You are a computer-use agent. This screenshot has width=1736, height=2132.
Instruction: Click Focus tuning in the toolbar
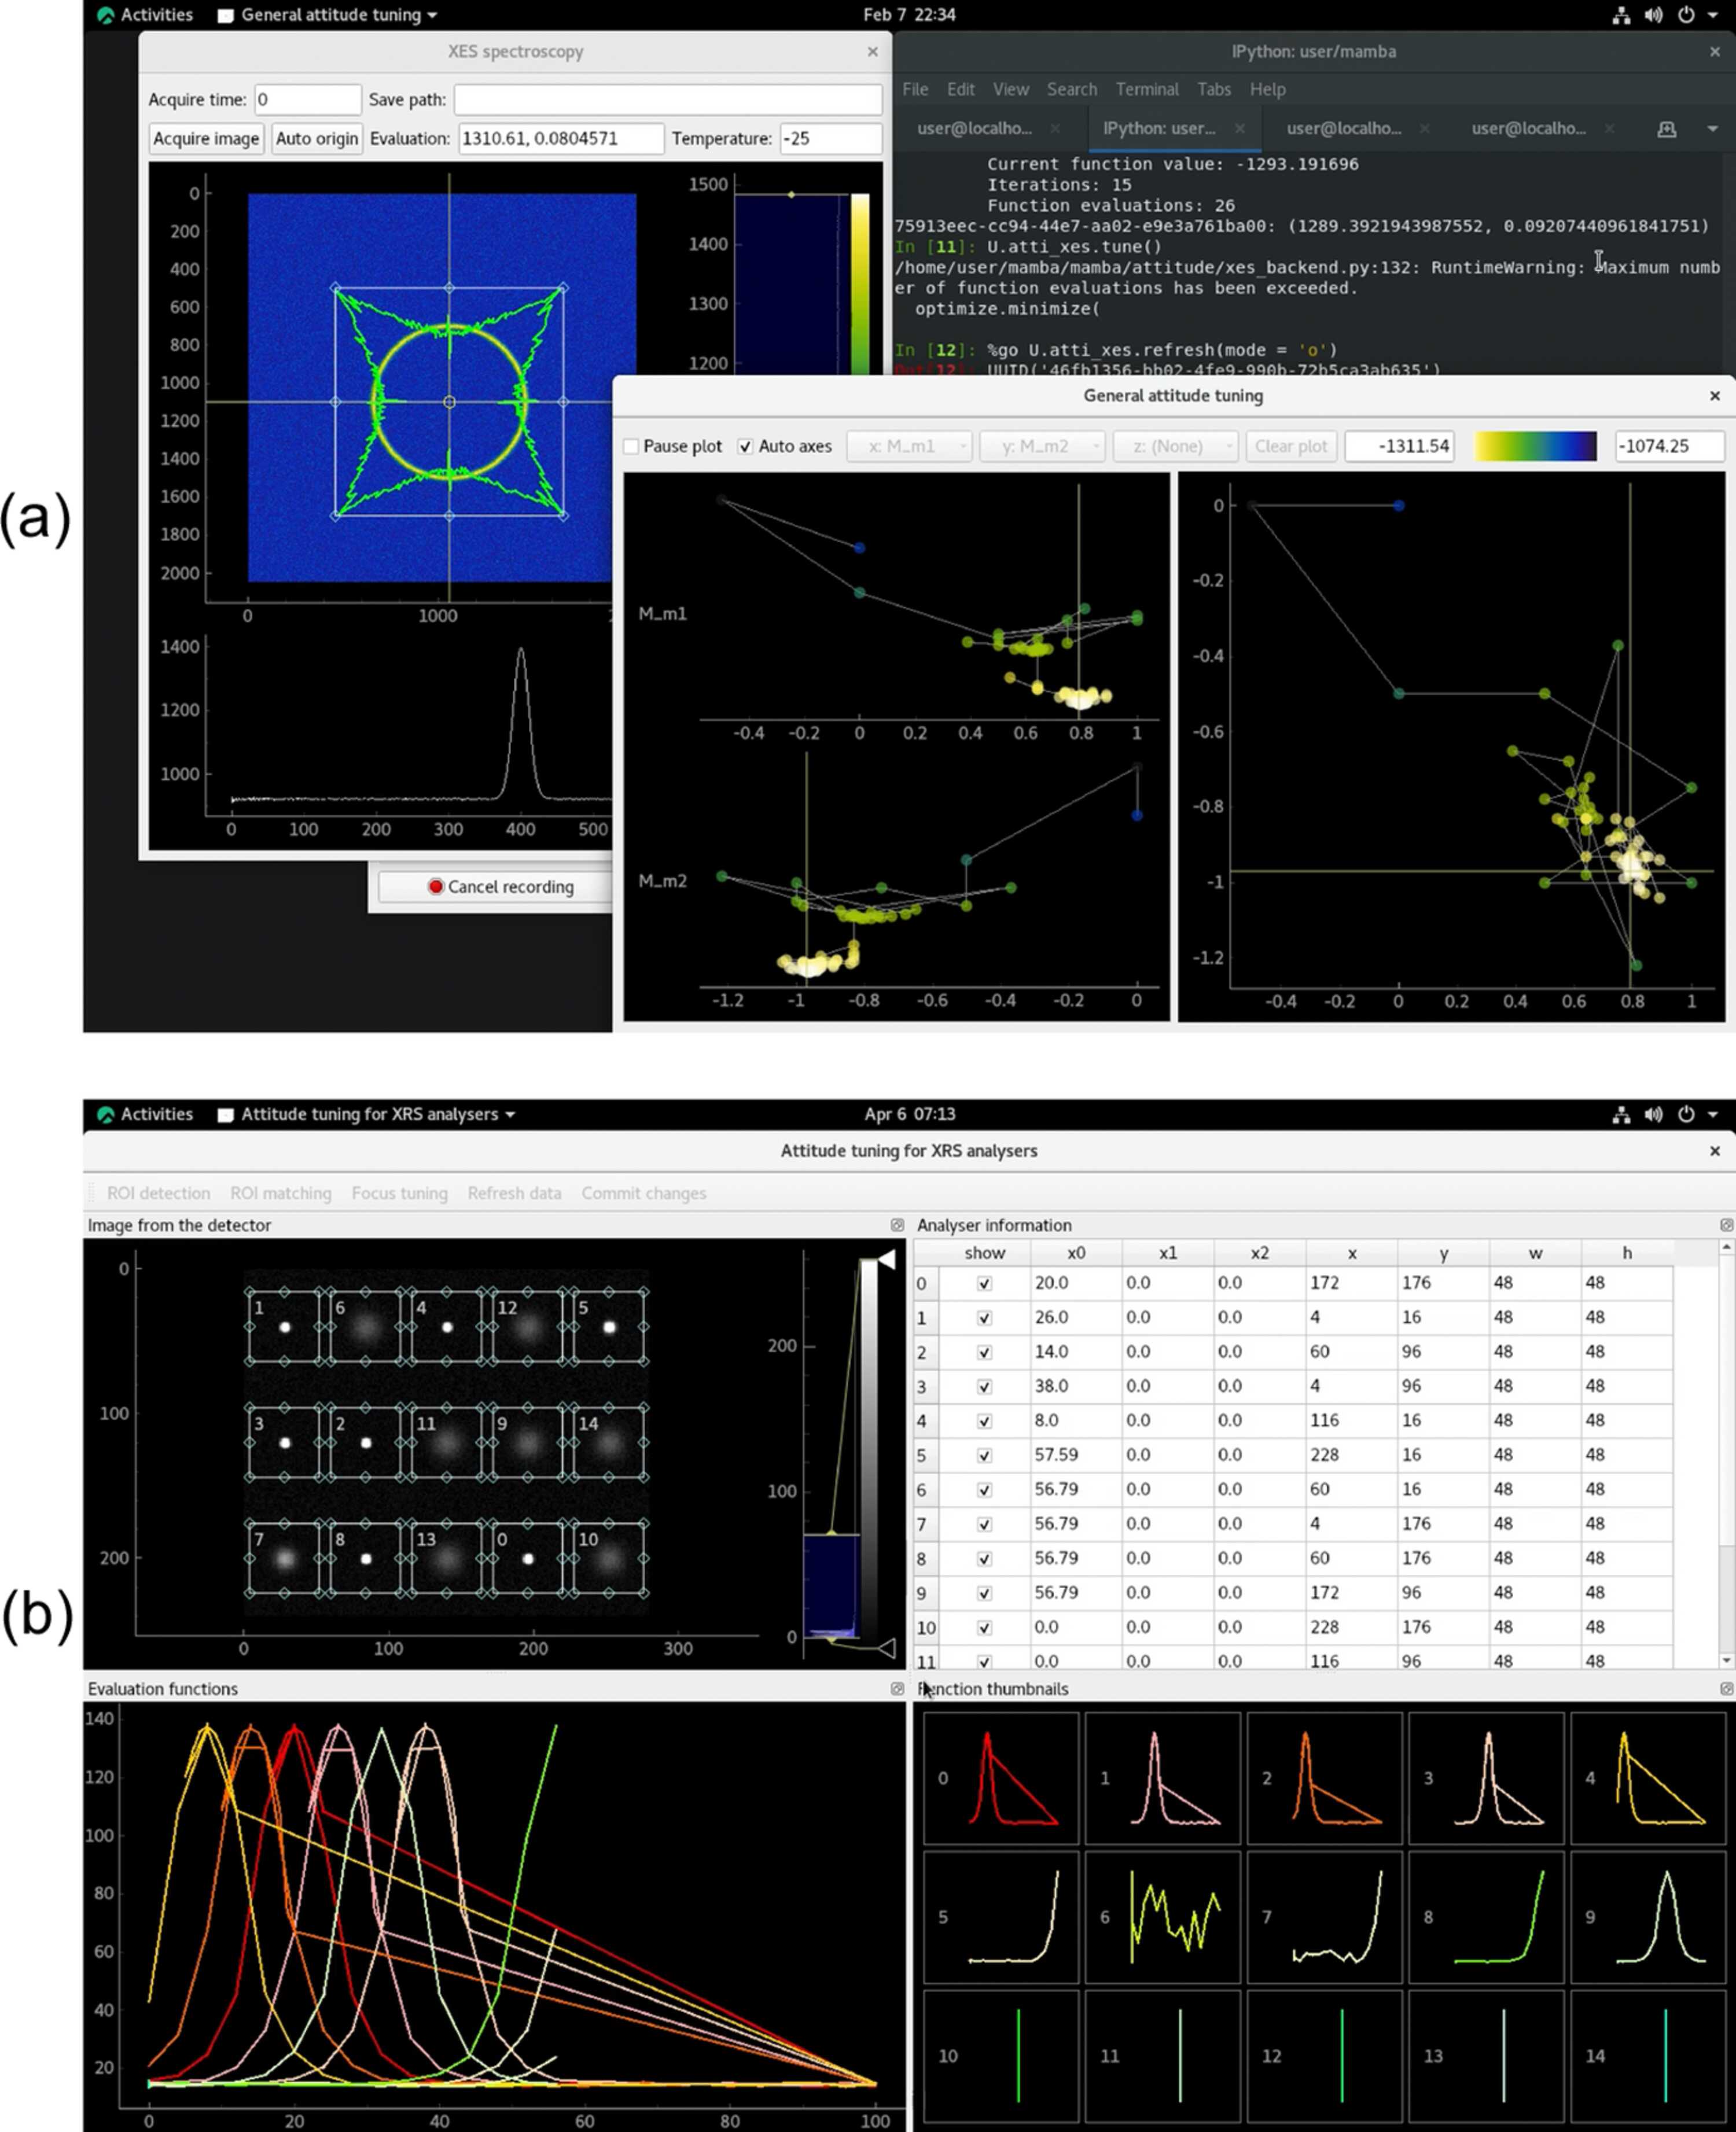(x=399, y=1192)
